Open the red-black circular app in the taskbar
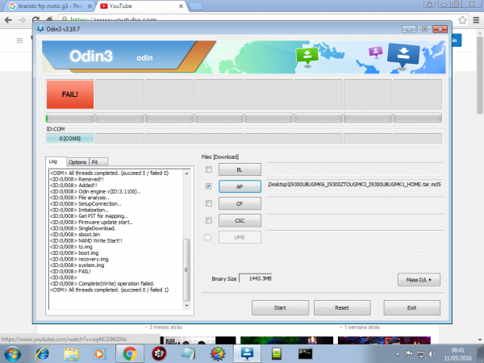The height and width of the screenshot is (363, 484). [159, 354]
